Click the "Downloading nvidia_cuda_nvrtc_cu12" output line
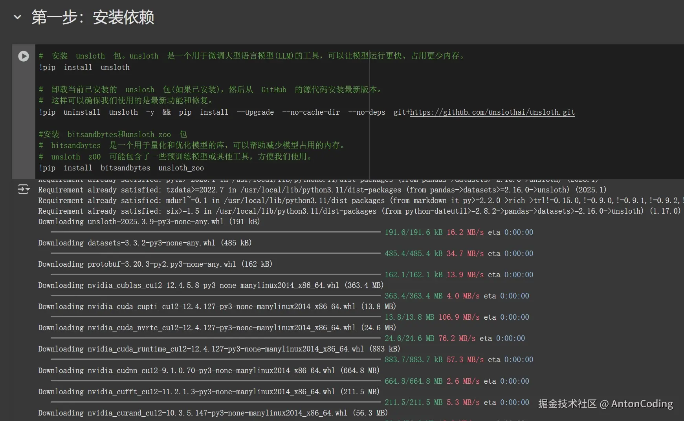The width and height of the screenshot is (684, 421). point(217,328)
